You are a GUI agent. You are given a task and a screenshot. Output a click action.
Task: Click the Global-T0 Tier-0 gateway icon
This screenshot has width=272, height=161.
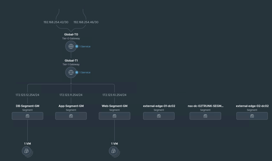(x=71, y=46)
